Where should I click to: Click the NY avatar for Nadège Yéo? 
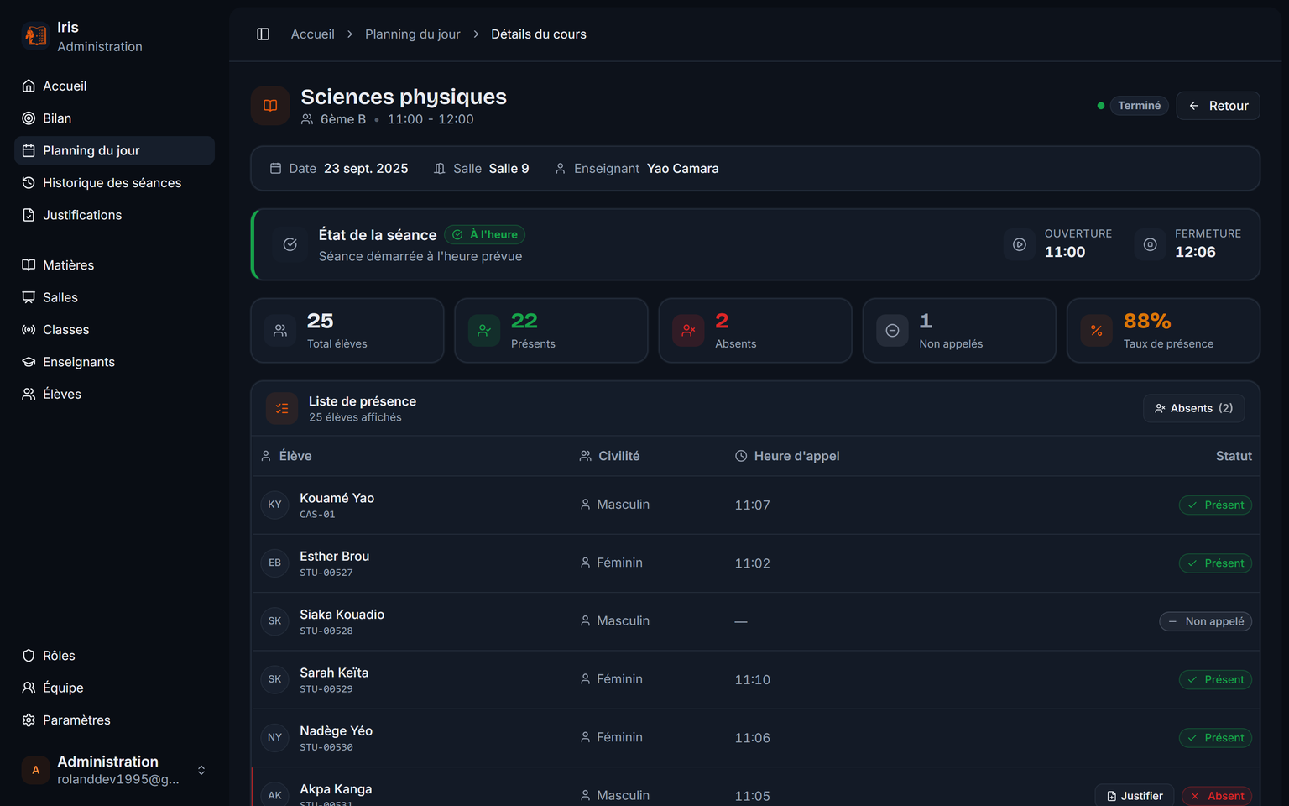point(274,737)
